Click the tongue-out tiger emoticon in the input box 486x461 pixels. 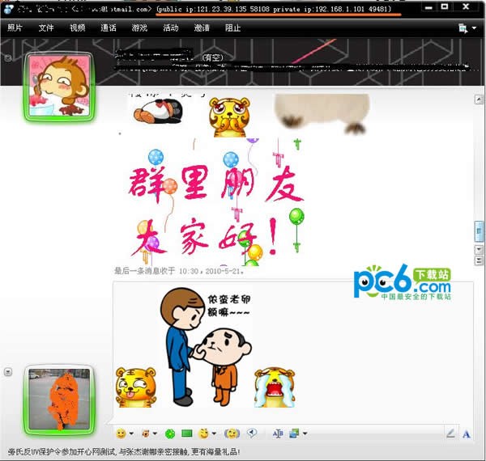(136, 387)
